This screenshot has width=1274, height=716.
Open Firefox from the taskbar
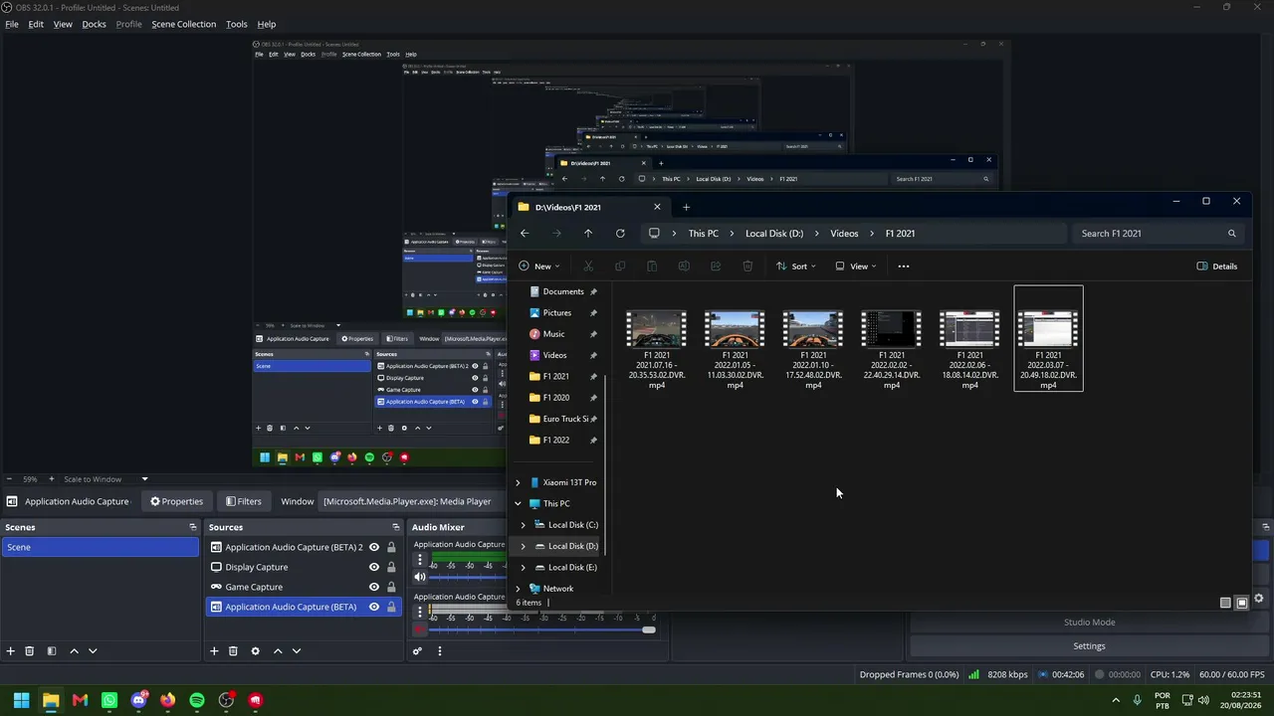pos(167,700)
